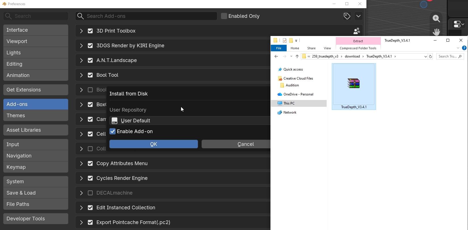Click the up-one-level arrow in File Explorer

click(x=297, y=56)
